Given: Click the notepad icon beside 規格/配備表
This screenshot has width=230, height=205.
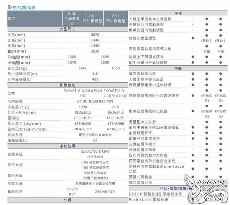Looking at the screenshot, I should pos(10,7).
